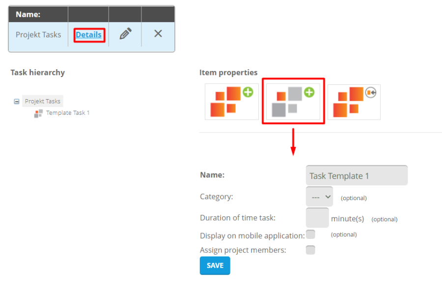Image resolution: width=442 pixels, height=285 pixels.
Task: Click the pencil edit icon for Projekt Tasks
Action: pyautogui.click(x=125, y=34)
